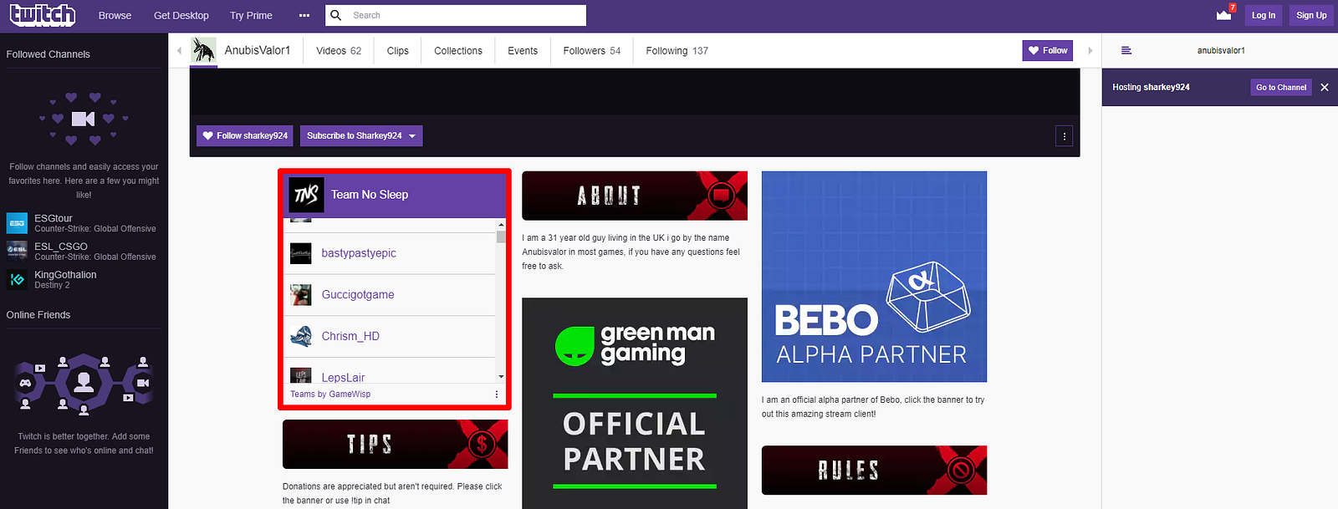Click the Followed Channels heading
1338x509 pixels.
pos(49,54)
